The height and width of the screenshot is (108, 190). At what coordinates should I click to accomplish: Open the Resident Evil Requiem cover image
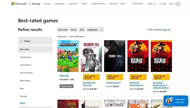click(x=91, y=56)
